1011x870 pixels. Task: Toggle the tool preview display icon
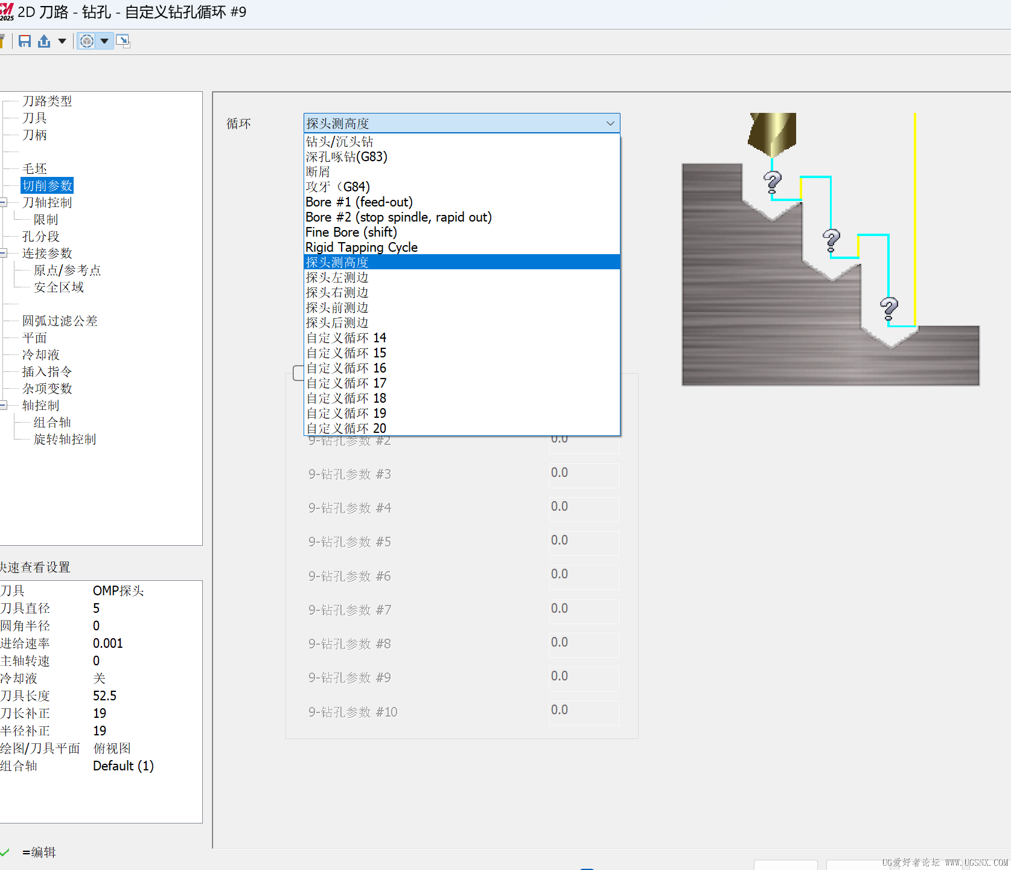[x=87, y=41]
